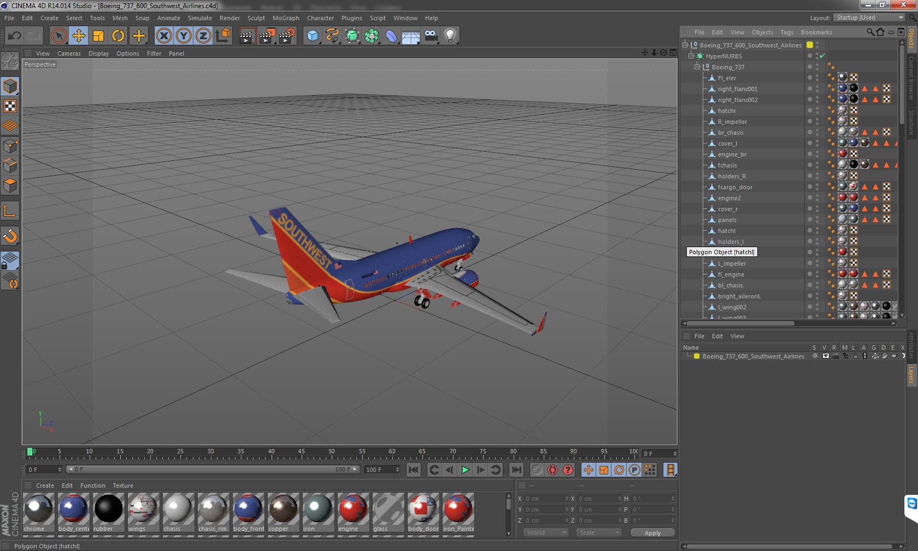The height and width of the screenshot is (551, 918).
Task: Select the right_flanc001 object
Action: (738, 89)
